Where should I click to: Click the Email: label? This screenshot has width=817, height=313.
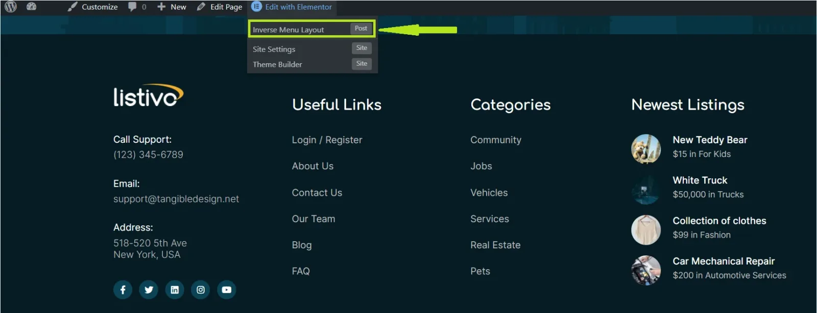pos(127,184)
